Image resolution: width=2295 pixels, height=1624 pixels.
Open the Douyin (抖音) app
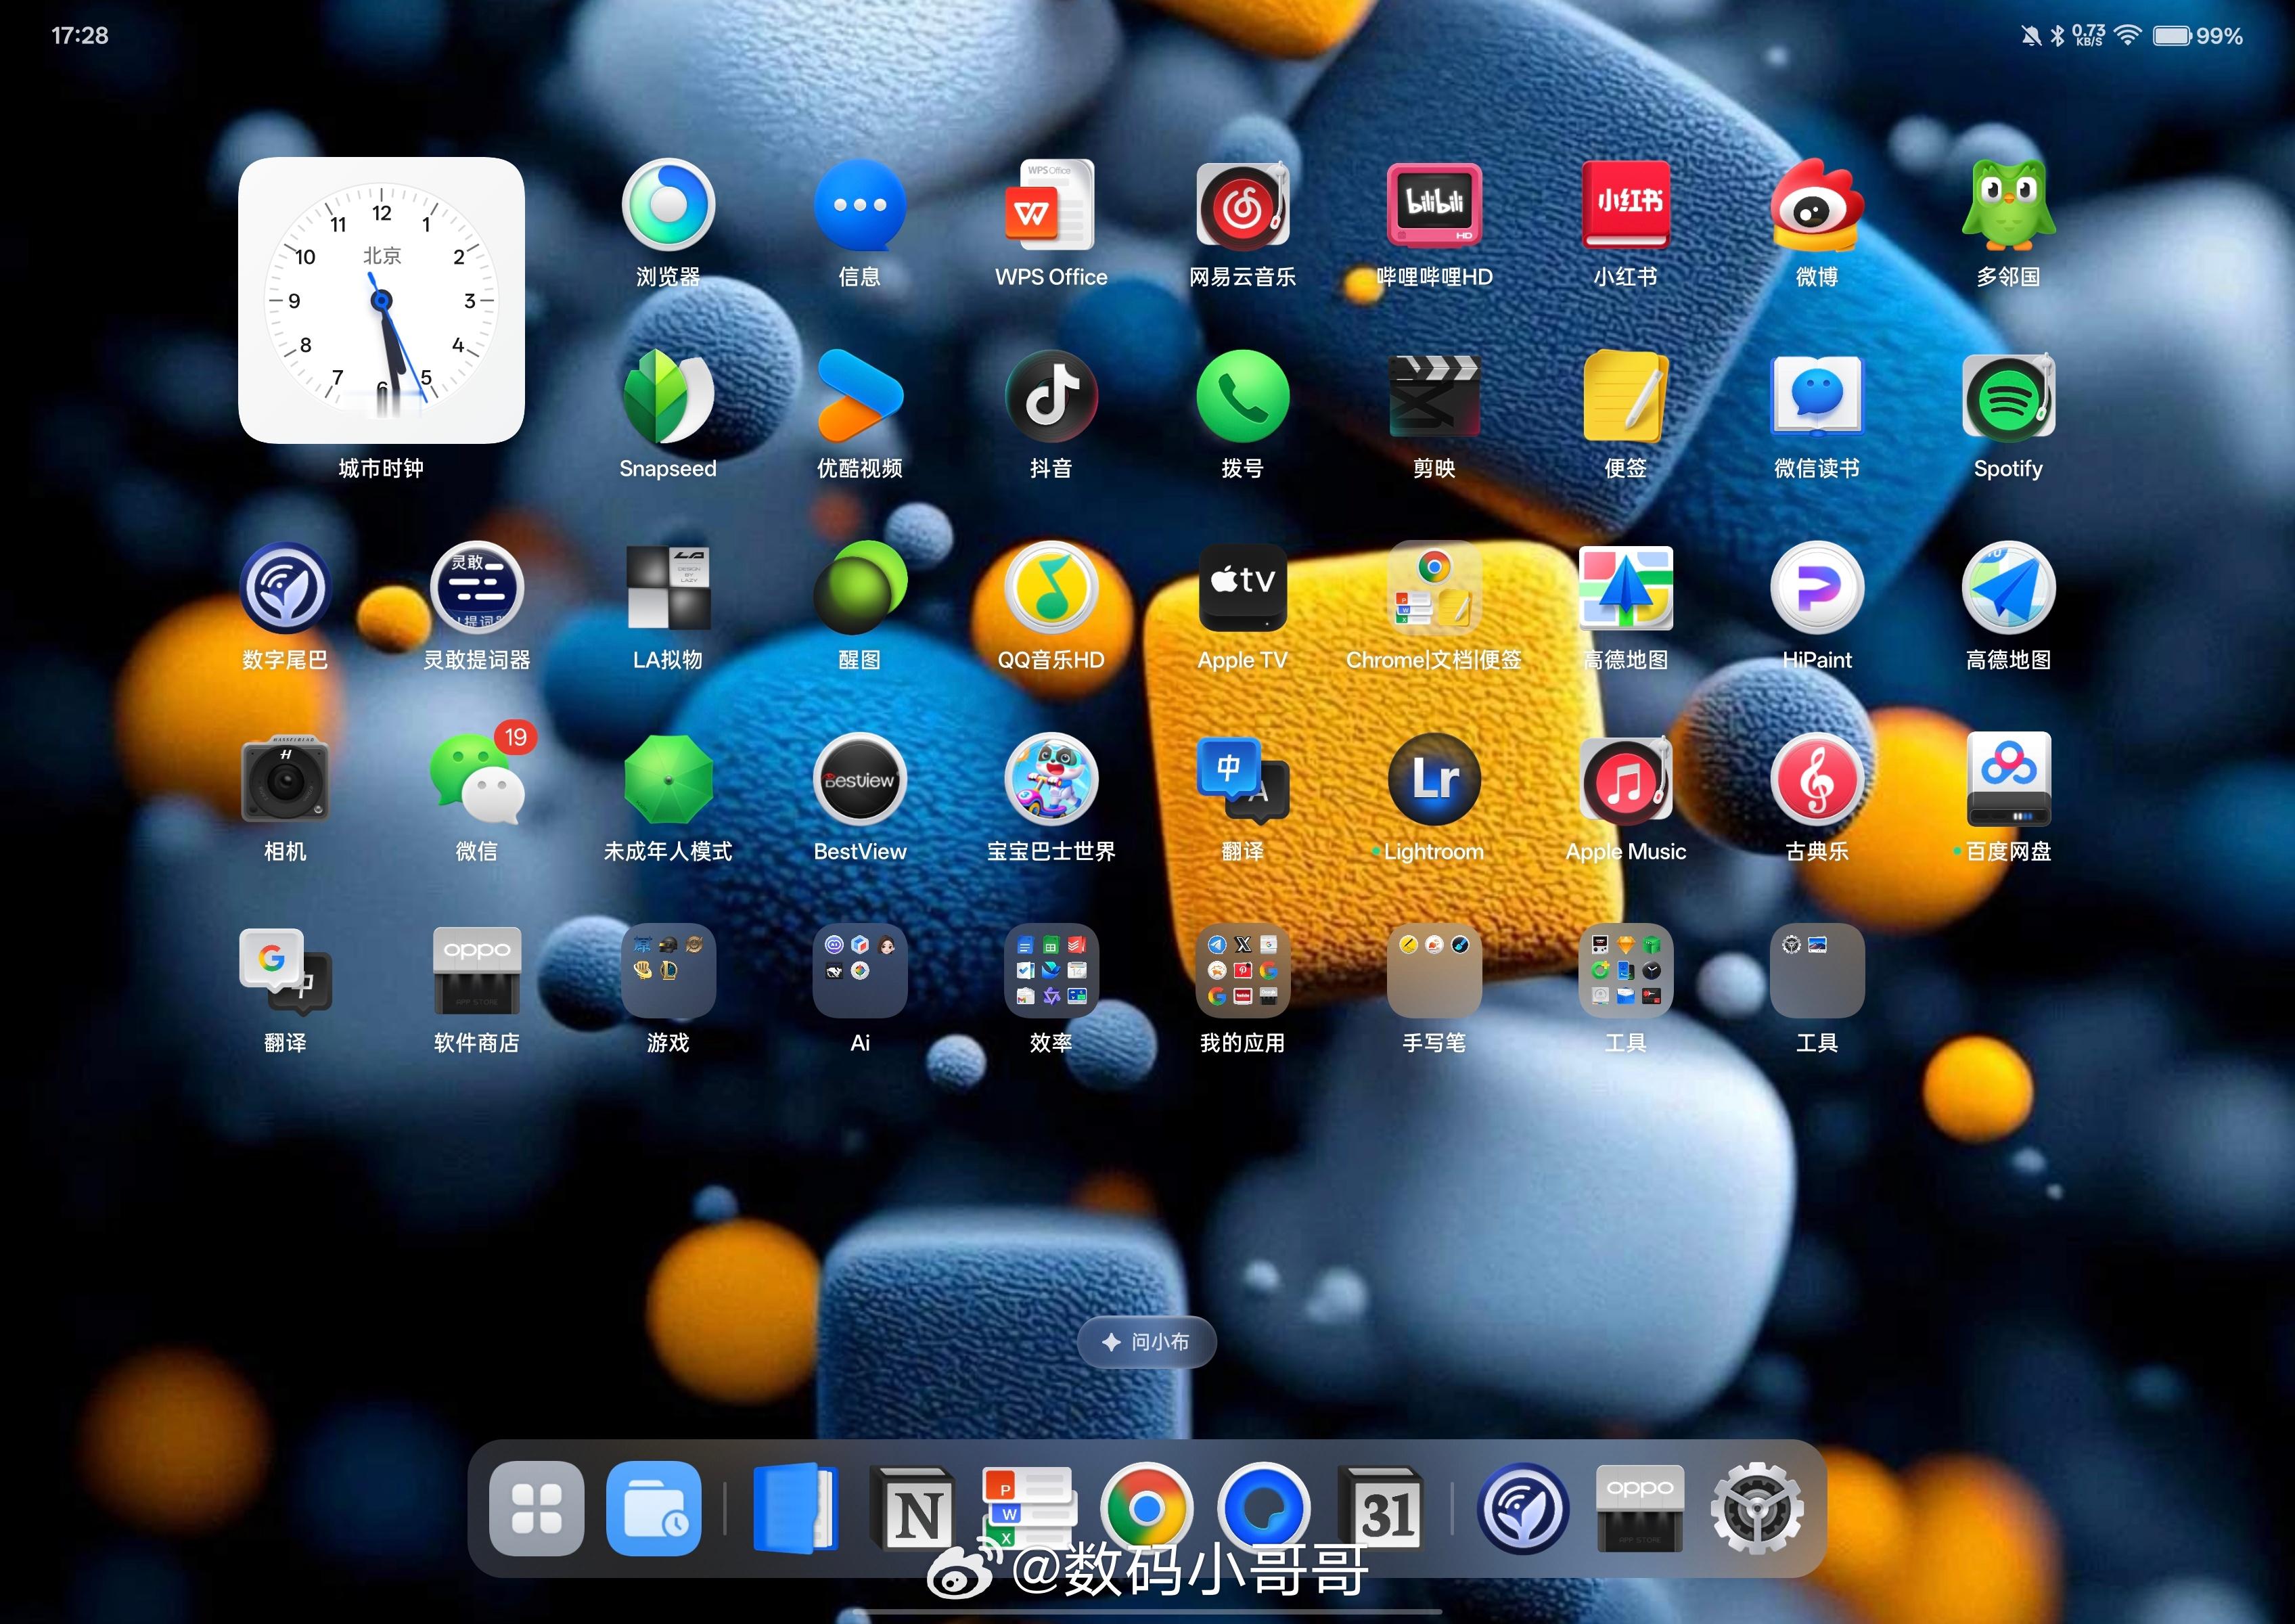click(1051, 397)
